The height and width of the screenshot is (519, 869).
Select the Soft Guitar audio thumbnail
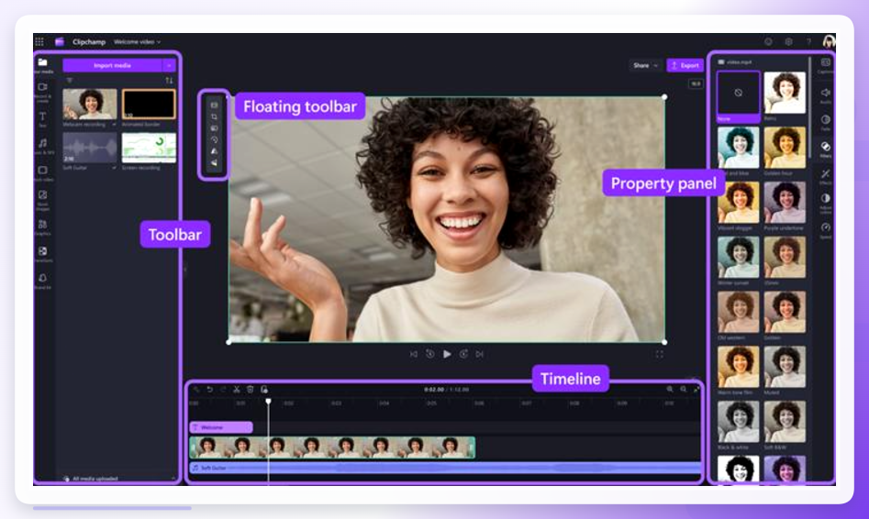click(x=90, y=148)
